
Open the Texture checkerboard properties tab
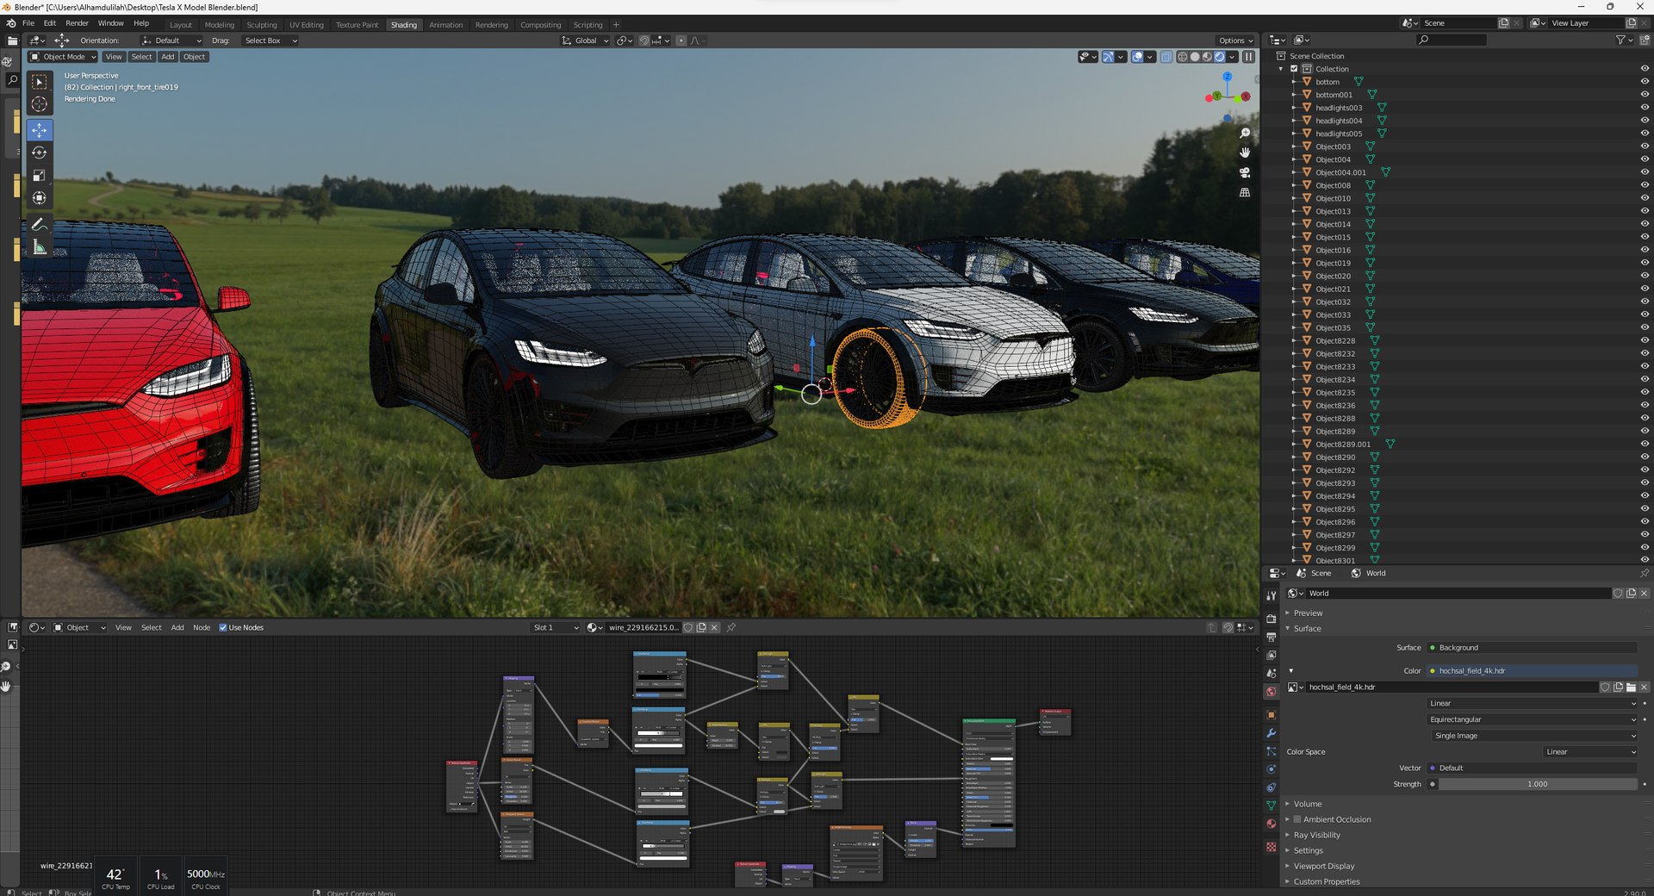(x=1271, y=847)
